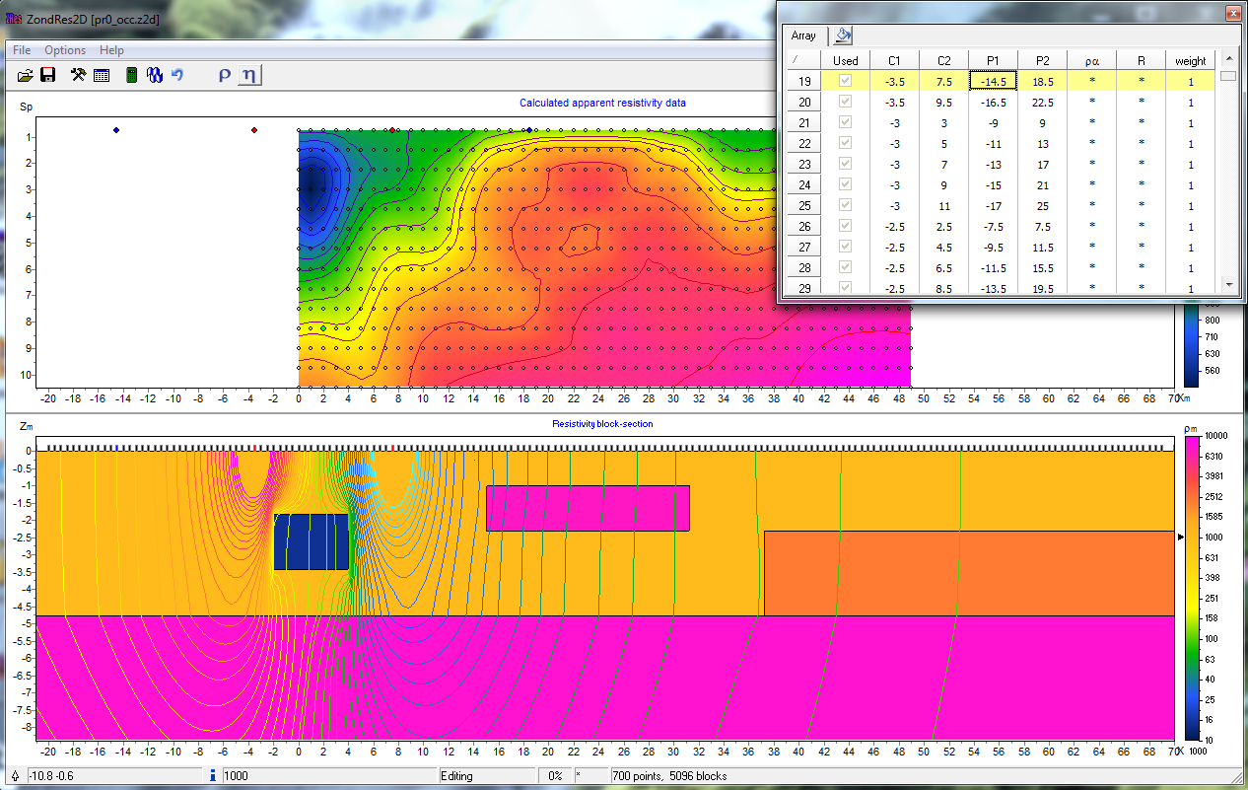Open the data table icon in toolbar
Image resolution: width=1248 pixels, height=790 pixels.
[101, 75]
